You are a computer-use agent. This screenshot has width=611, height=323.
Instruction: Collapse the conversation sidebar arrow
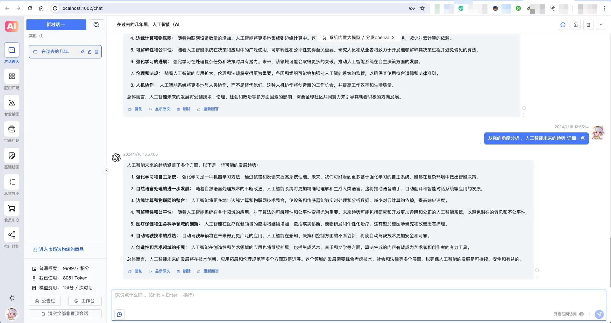(107, 170)
